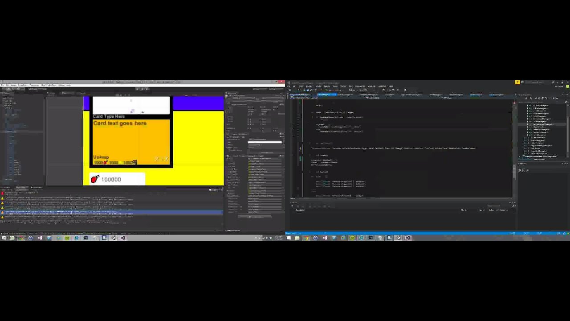Open the Layers dropdown in Unity

point(259,89)
